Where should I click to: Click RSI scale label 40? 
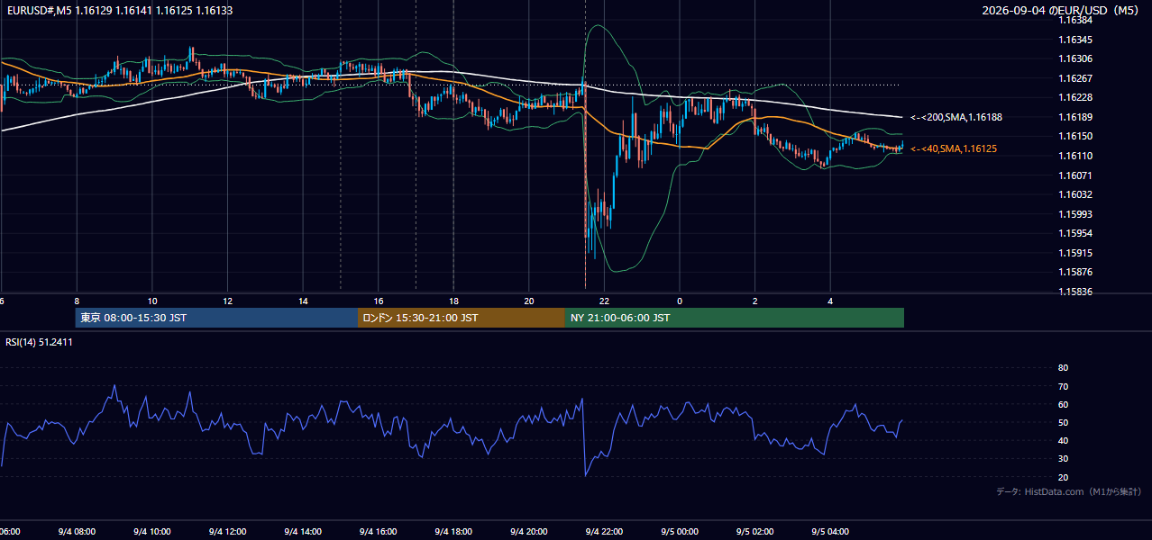coord(1063,440)
